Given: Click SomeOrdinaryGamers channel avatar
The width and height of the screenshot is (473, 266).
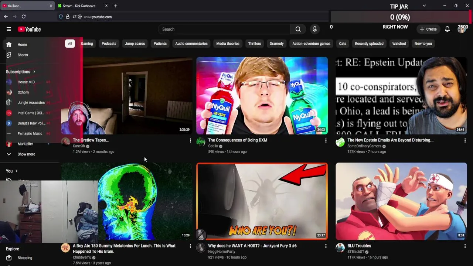Looking at the screenshot, I should point(340,142).
